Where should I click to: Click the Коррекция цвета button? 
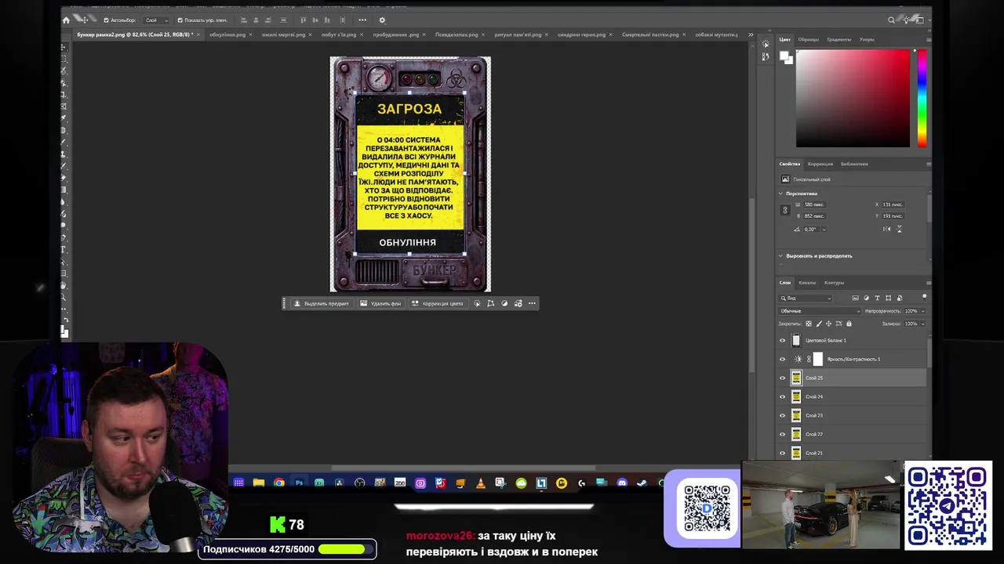click(437, 303)
